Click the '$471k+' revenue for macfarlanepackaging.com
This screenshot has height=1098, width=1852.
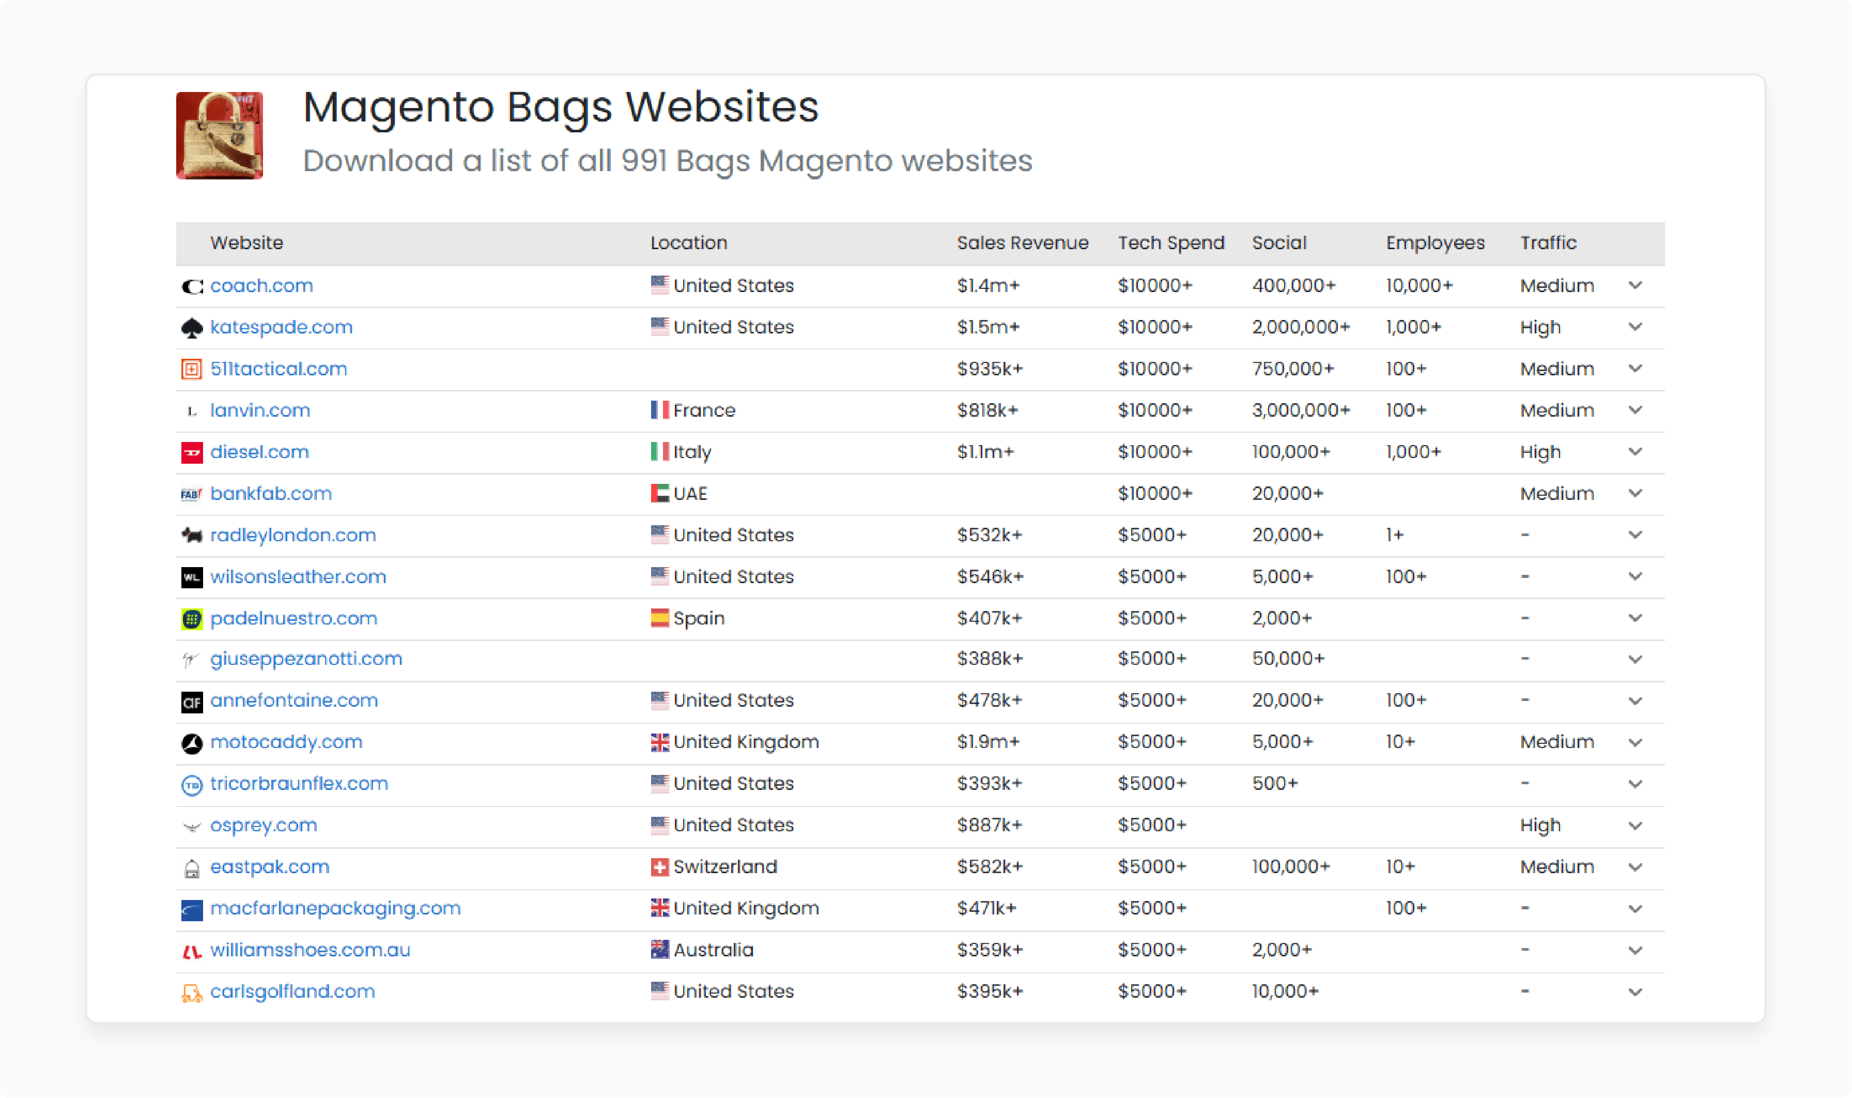coord(986,909)
